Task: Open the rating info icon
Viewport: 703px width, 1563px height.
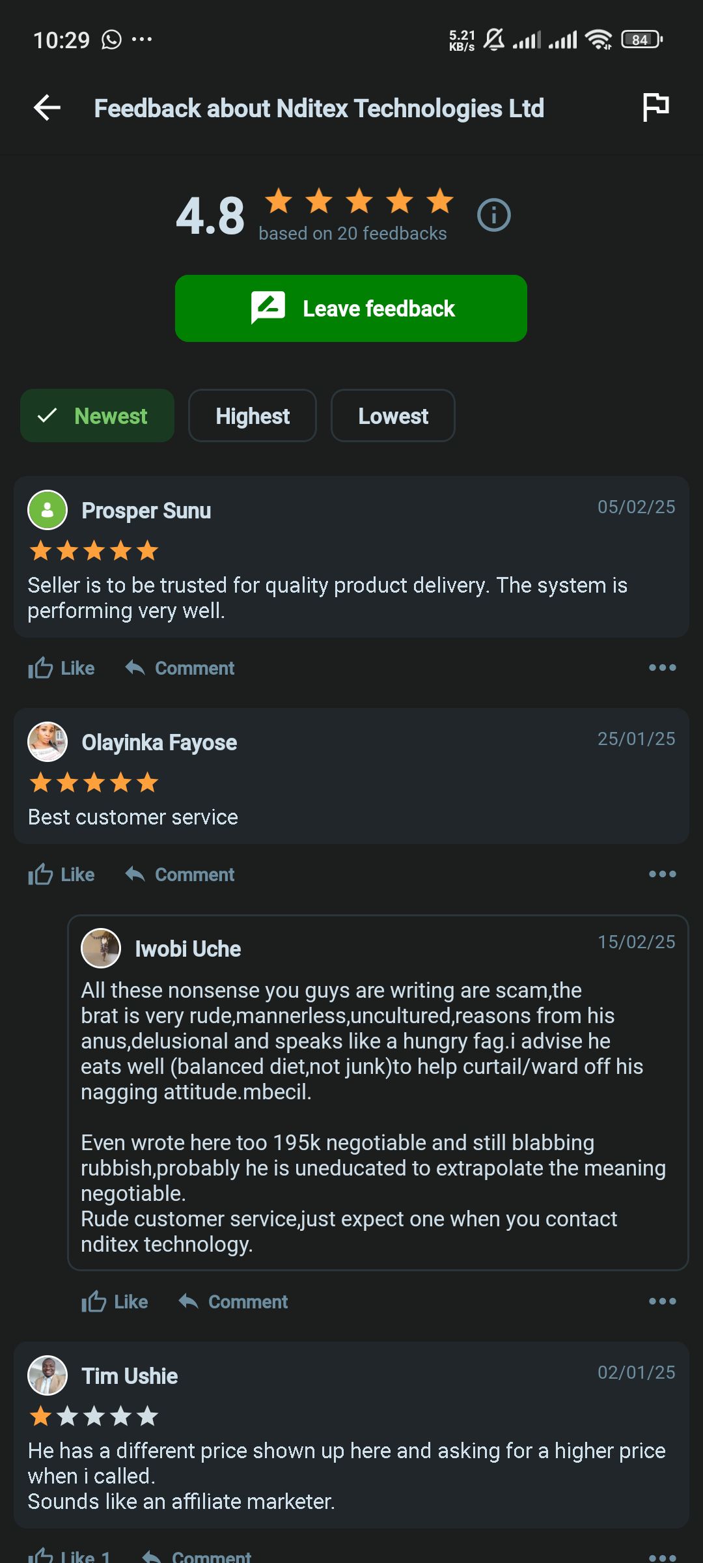Action: [493, 215]
